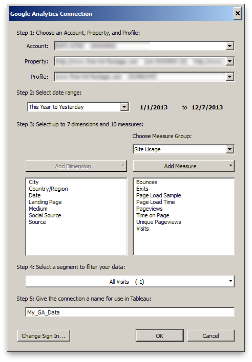Expand the Site Usage measure group dropdown
Screen dimensions: 252x362
click(230, 149)
